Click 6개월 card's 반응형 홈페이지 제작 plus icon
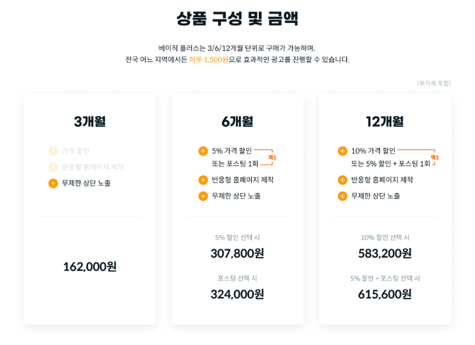 [x=203, y=180]
